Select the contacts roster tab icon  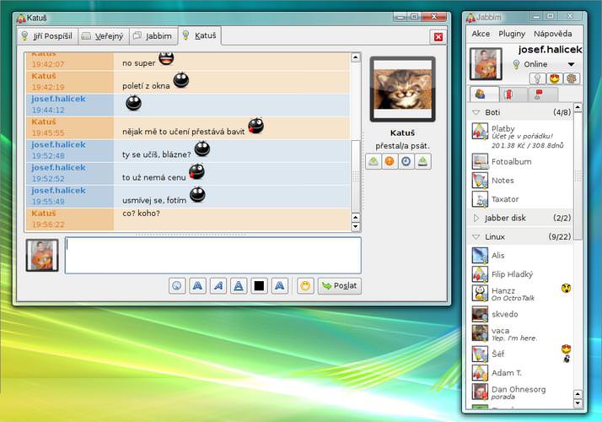tap(485, 95)
